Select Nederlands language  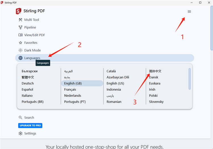[x=72, y=96]
